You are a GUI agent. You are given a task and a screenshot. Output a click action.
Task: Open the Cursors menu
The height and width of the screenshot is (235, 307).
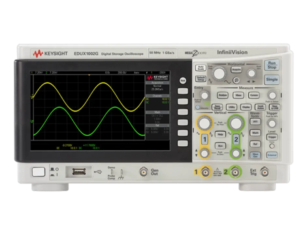[254, 95]
